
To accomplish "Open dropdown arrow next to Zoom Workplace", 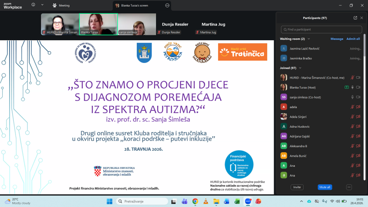I will point(42,5).
